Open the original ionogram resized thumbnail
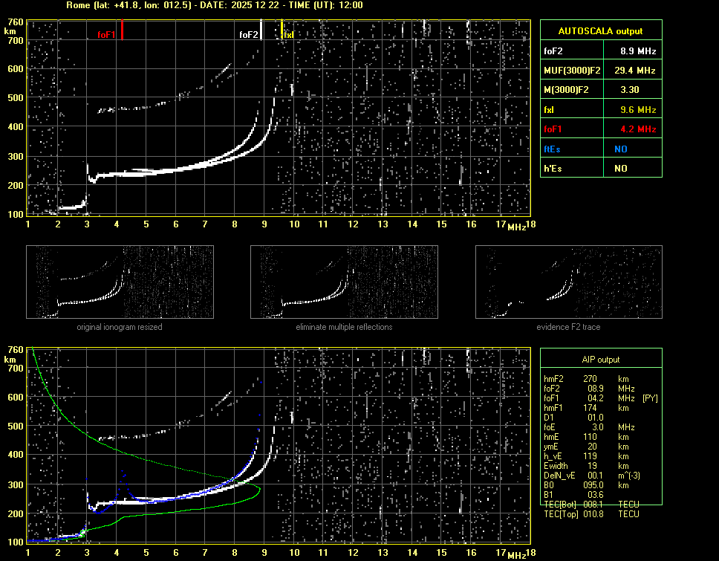The width and height of the screenshot is (719, 561). click(120, 282)
